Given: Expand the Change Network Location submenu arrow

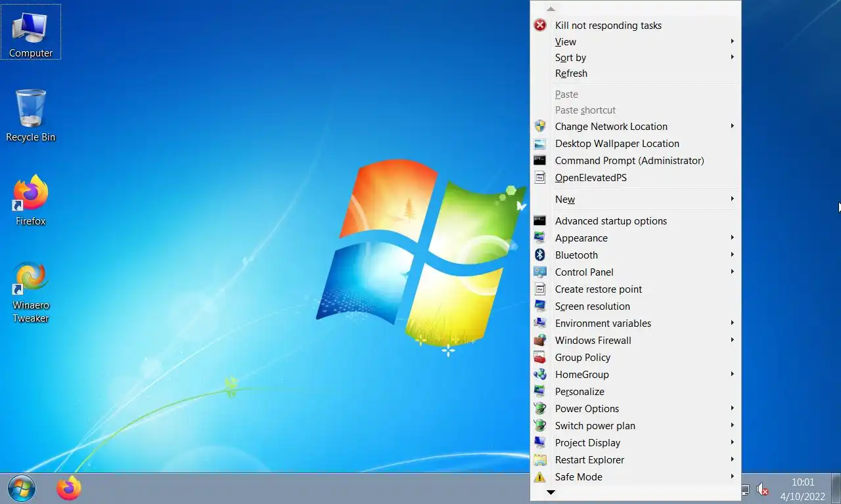Looking at the screenshot, I should tap(732, 126).
